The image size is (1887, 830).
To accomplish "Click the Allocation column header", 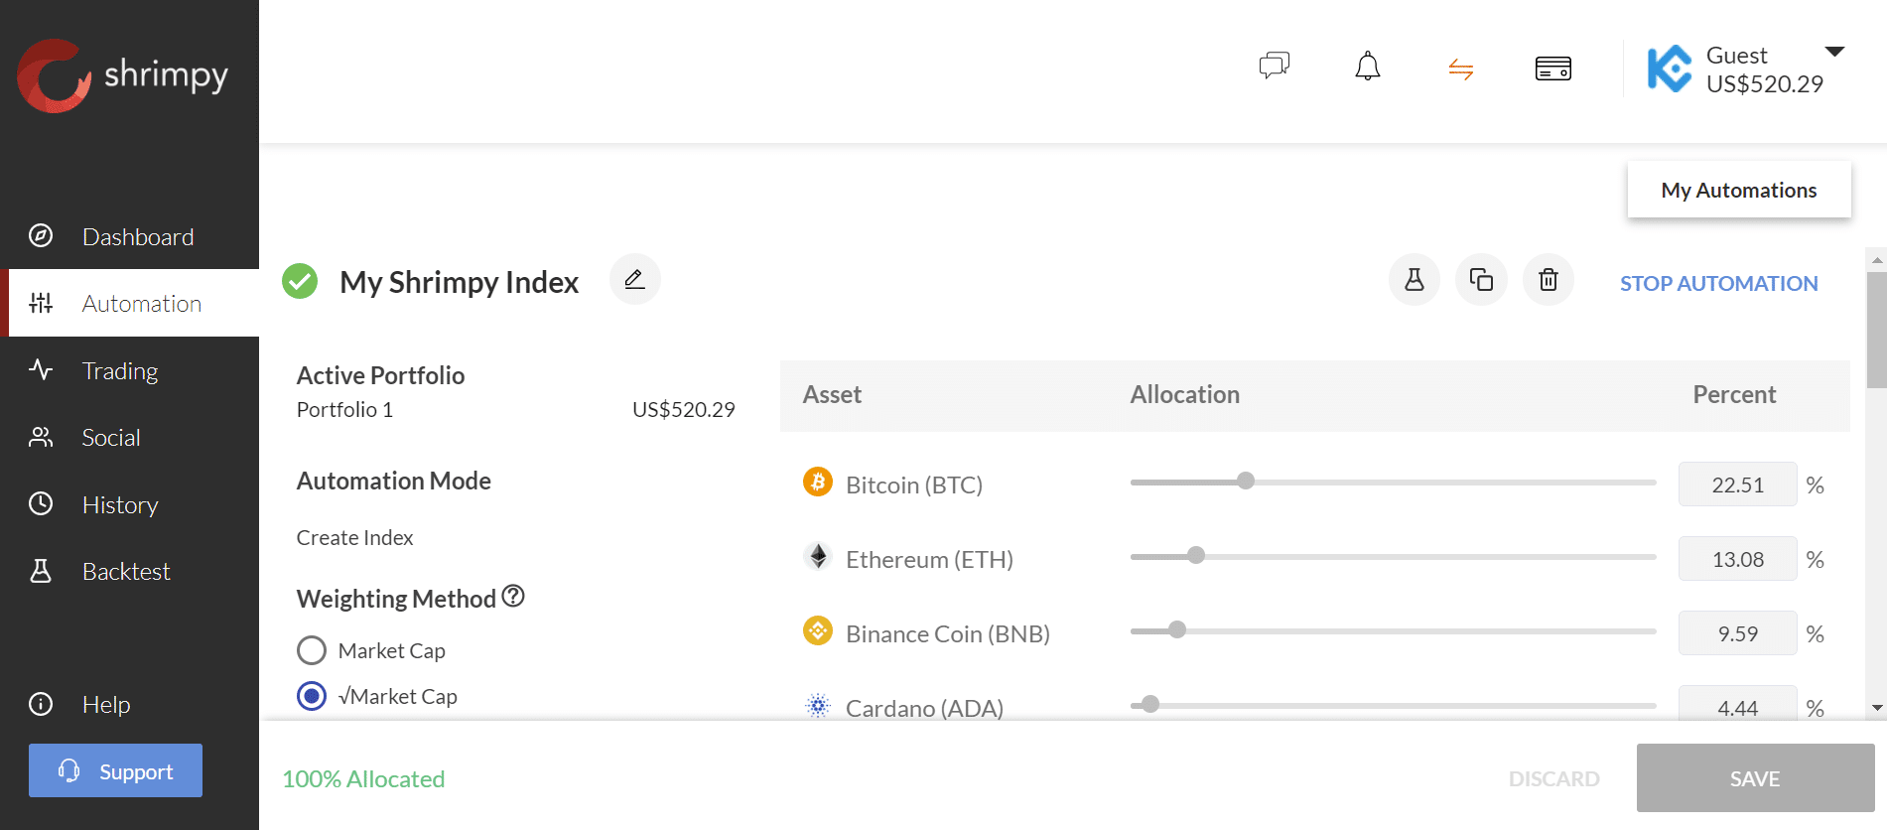I will [x=1184, y=394].
